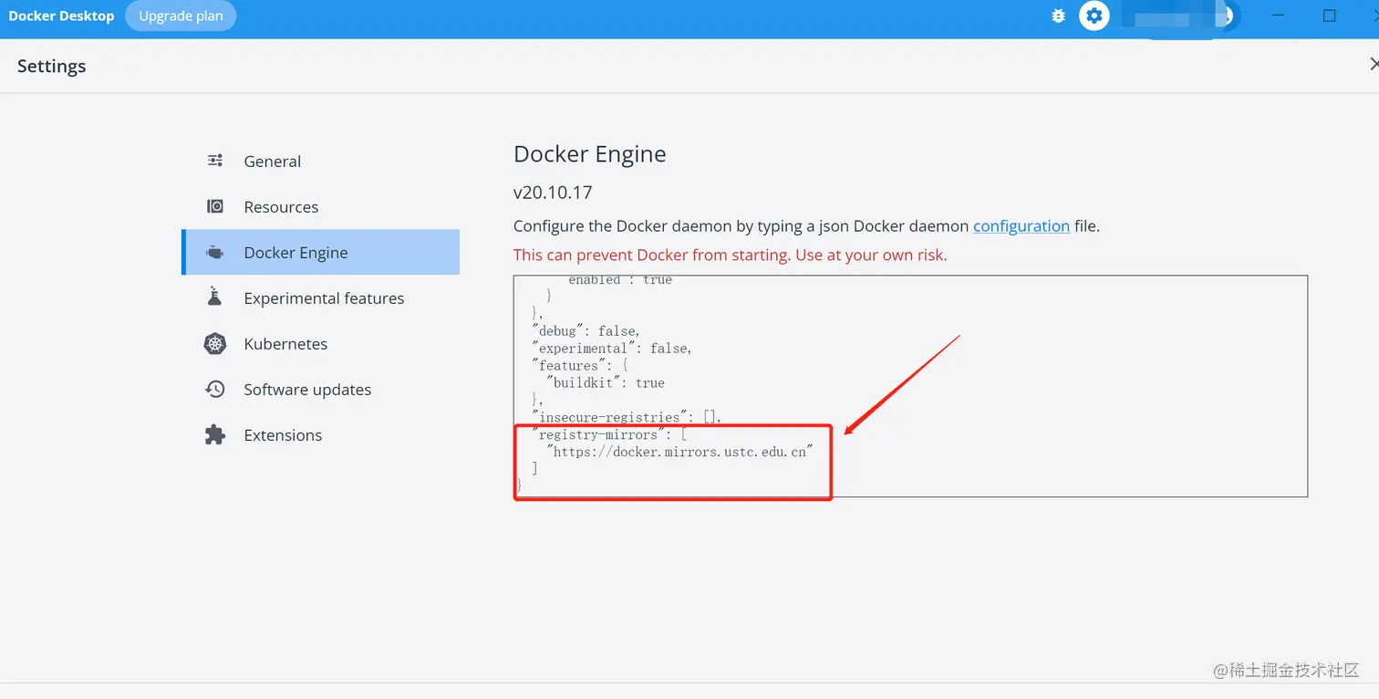Open Software updates settings

320,390
